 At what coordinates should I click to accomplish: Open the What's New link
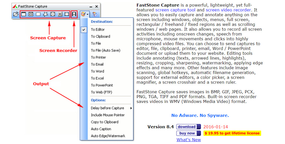click(189, 140)
